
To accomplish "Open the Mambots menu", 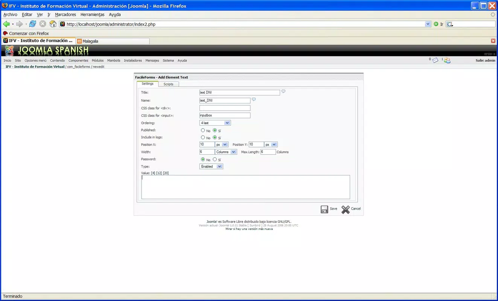I will pyautogui.click(x=114, y=60).
